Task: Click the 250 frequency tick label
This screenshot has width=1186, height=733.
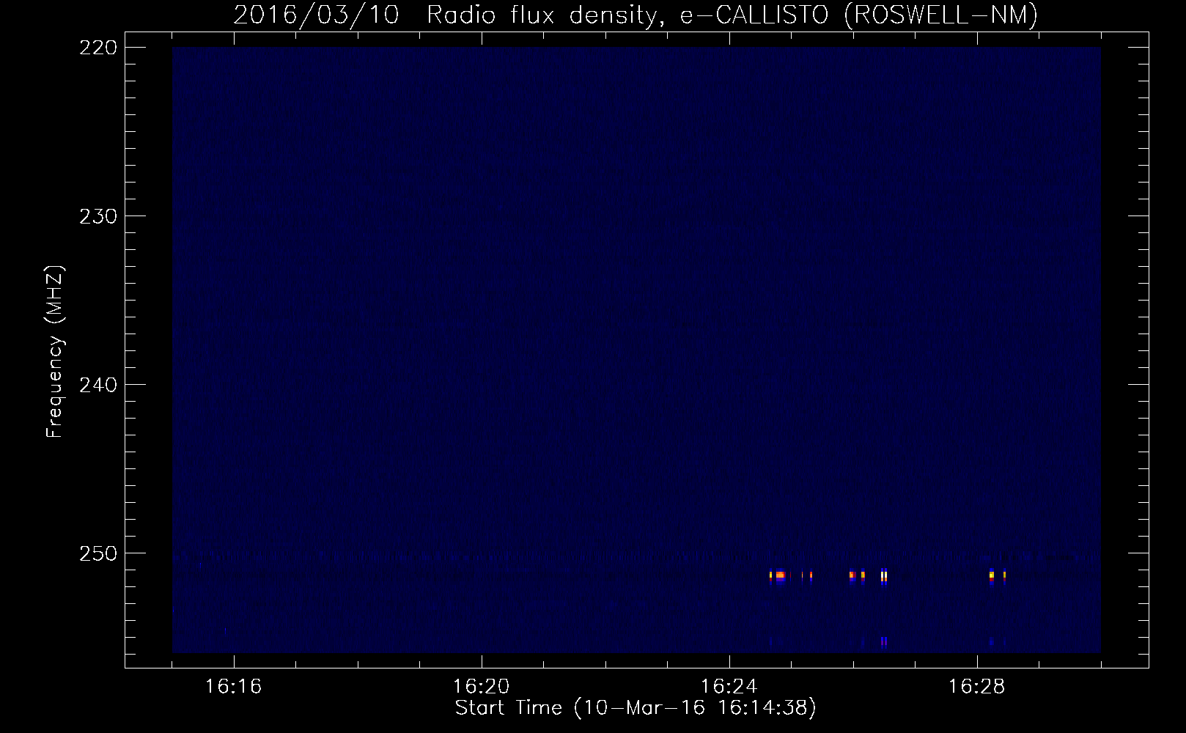Action: coord(97,553)
